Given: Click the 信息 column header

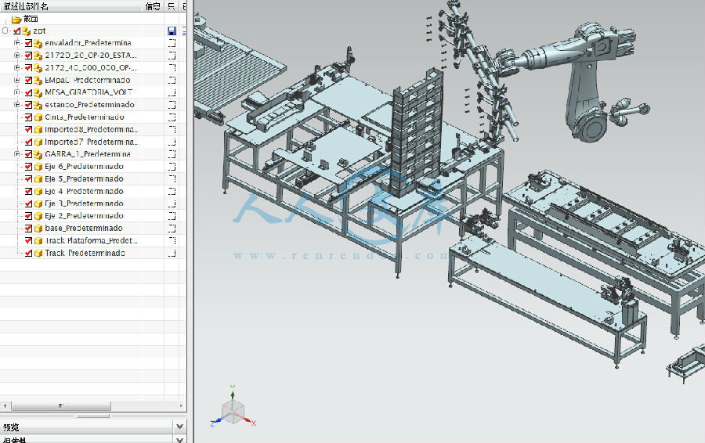Looking at the screenshot, I should click(x=154, y=6).
